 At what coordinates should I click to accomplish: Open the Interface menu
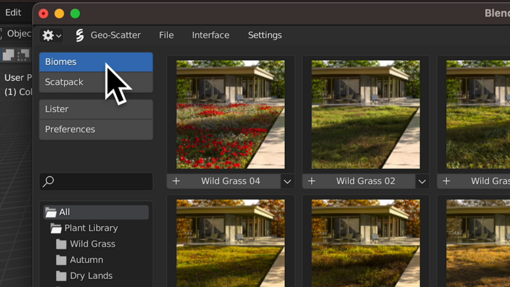210,35
